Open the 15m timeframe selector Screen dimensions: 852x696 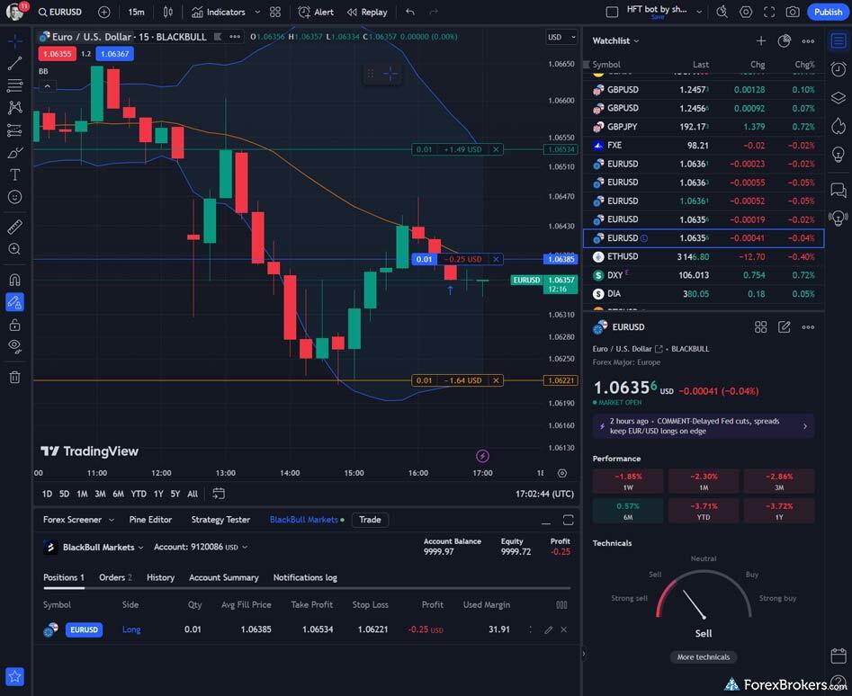tap(137, 12)
